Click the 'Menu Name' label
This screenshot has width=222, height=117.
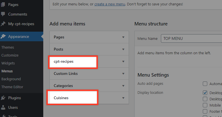point(147,38)
